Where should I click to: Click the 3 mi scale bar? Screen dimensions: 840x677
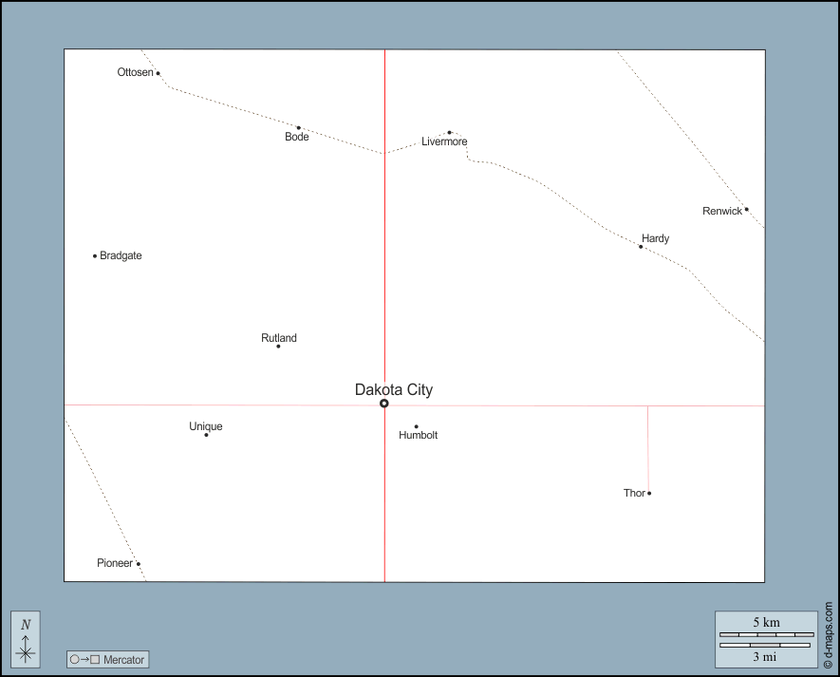(x=766, y=646)
